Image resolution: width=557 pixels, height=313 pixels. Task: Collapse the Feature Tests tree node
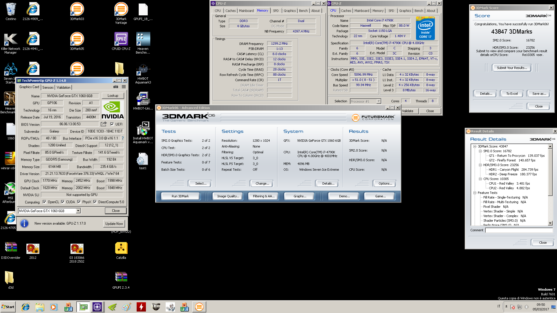475,193
